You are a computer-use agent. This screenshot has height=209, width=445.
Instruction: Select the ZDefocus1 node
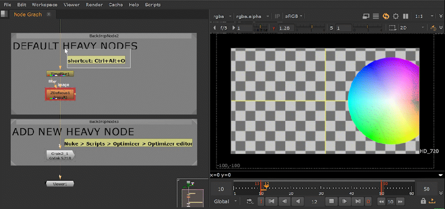[x=60, y=94]
